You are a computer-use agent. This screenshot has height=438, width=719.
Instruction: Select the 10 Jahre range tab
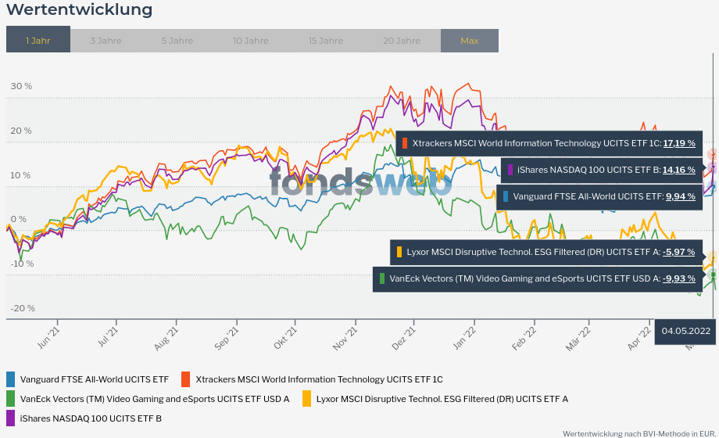click(x=250, y=41)
